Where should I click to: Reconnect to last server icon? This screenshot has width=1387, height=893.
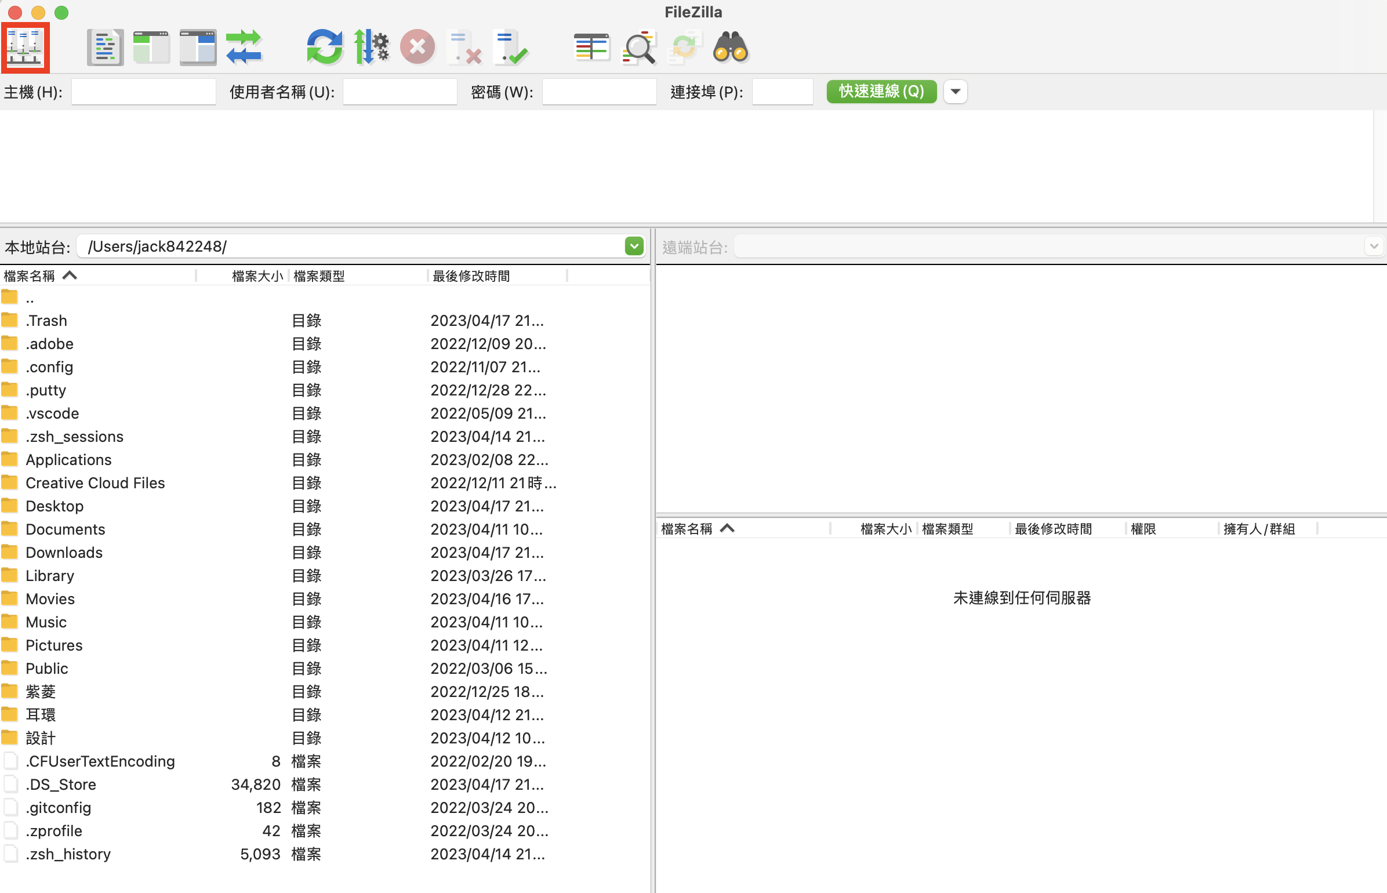tap(510, 48)
